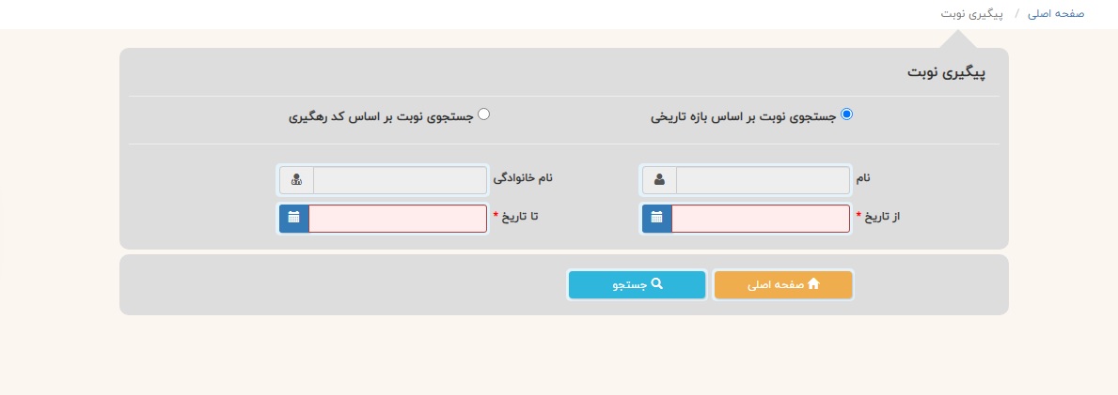Focus the نام خانوادگی text field

[x=400, y=179]
